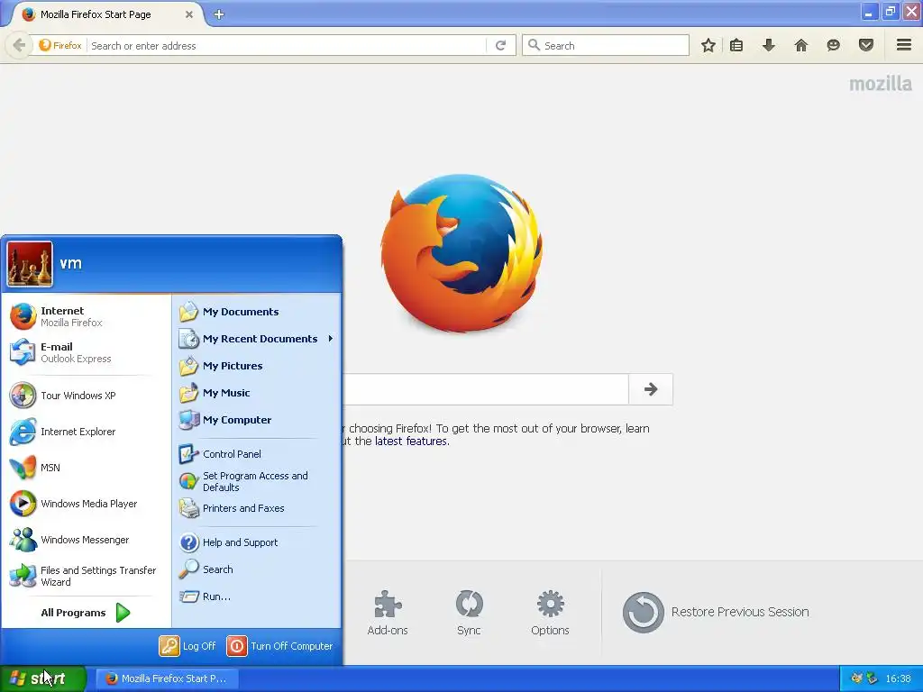Submit start page search with arrow button

coord(651,389)
